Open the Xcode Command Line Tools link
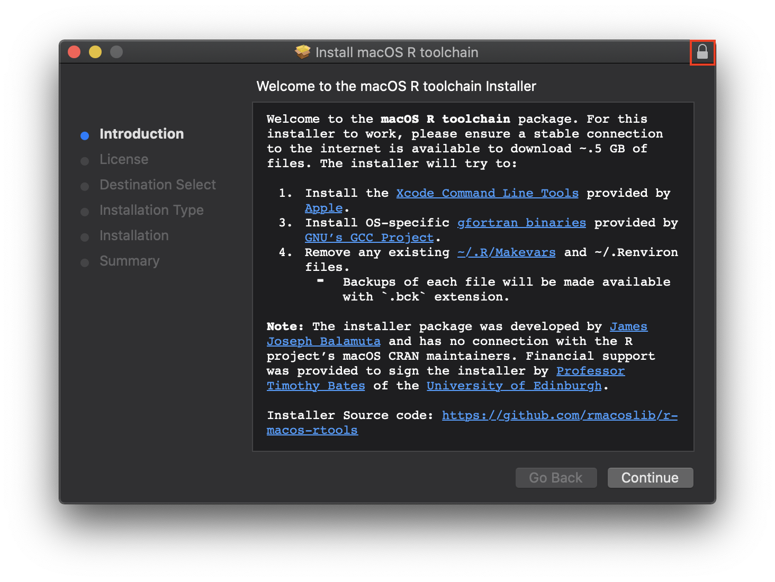The height and width of the screenshot is (582, 775). pyautogui.click(x=488, y=193)
